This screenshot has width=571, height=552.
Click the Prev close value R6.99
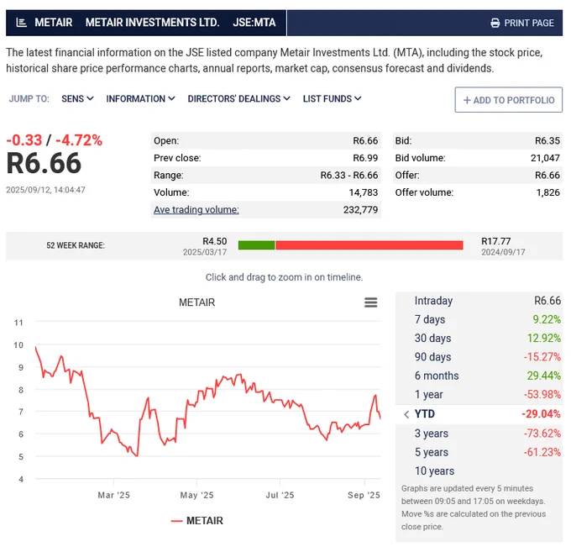coord(365,158)
